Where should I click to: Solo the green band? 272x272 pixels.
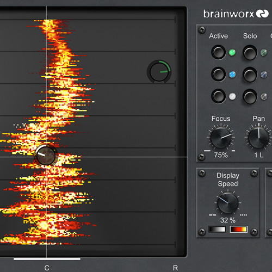pyautogui.click(x=250, y=53)
